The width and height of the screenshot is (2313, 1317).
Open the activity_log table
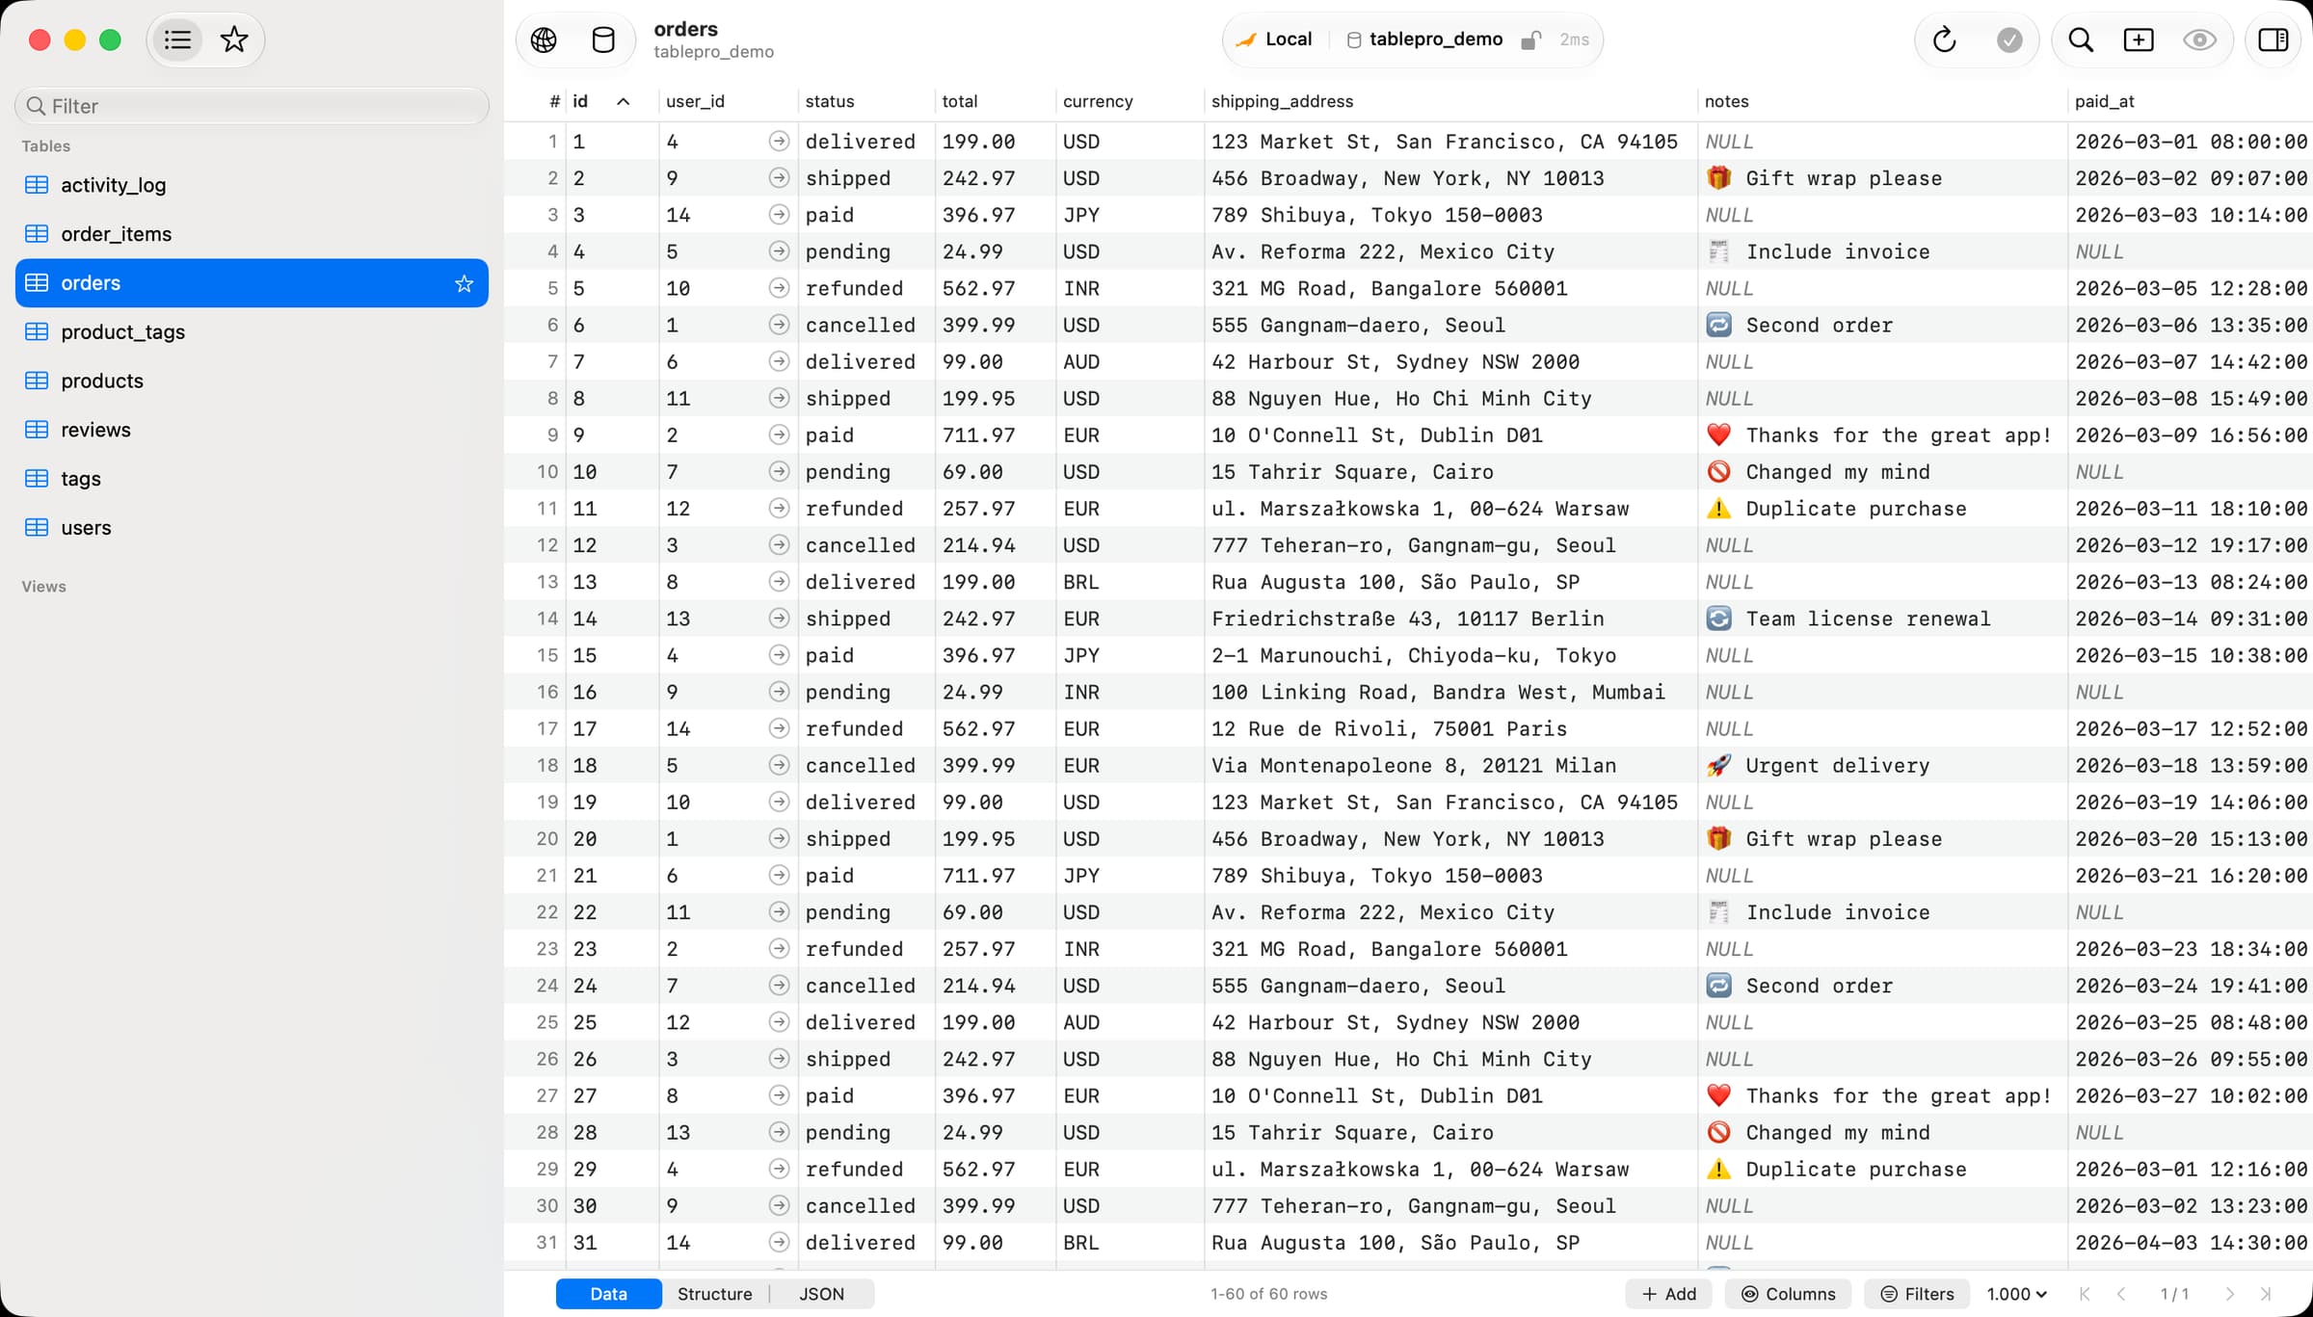tap(252, 185)
